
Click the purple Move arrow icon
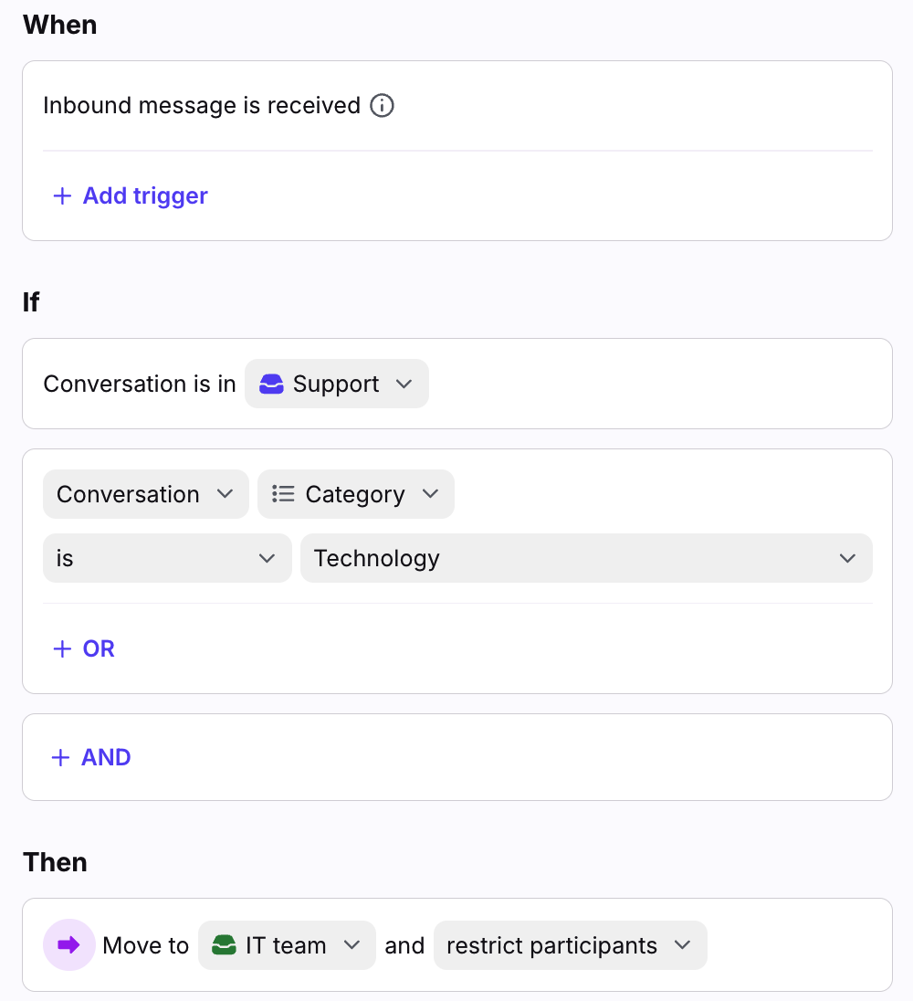(x=69, y=945)
